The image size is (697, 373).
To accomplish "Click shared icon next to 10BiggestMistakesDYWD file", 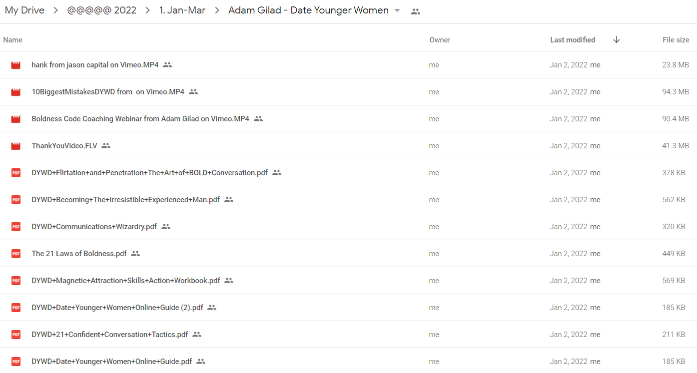I will tap(193, 92).
